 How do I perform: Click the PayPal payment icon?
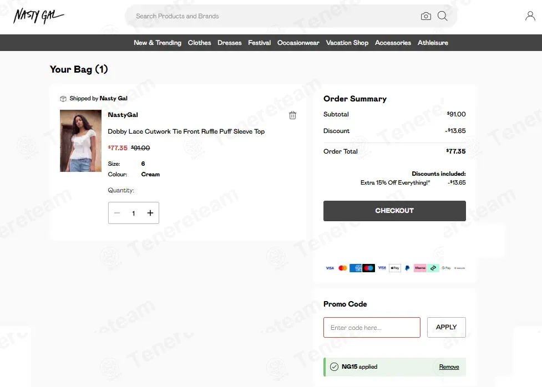pyautogui.click(x=407, y=268)
